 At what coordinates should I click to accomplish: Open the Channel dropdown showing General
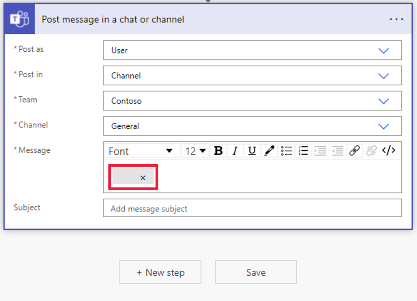pyautogui.click(x=383, y=126)
